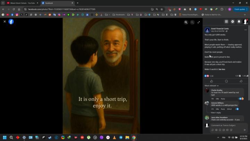This screenshot has height=141, width=250.
Task: Like the post with the thumbs-up button
Action: (x=211, y=81)
